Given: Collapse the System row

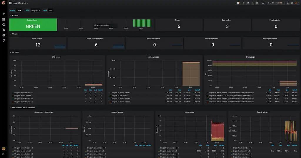Looking at the screenshot, I should pos(15,52).
